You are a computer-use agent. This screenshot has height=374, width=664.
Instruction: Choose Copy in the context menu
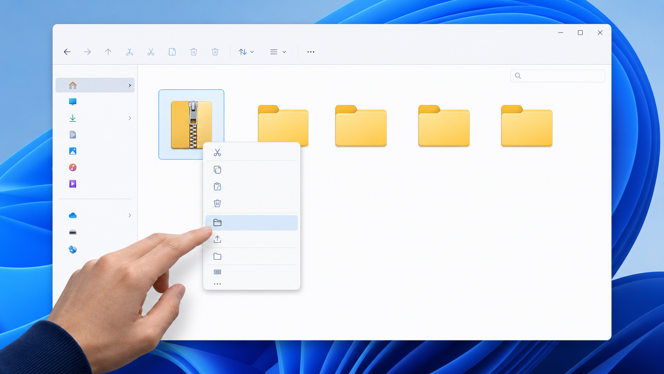point(251,170)
